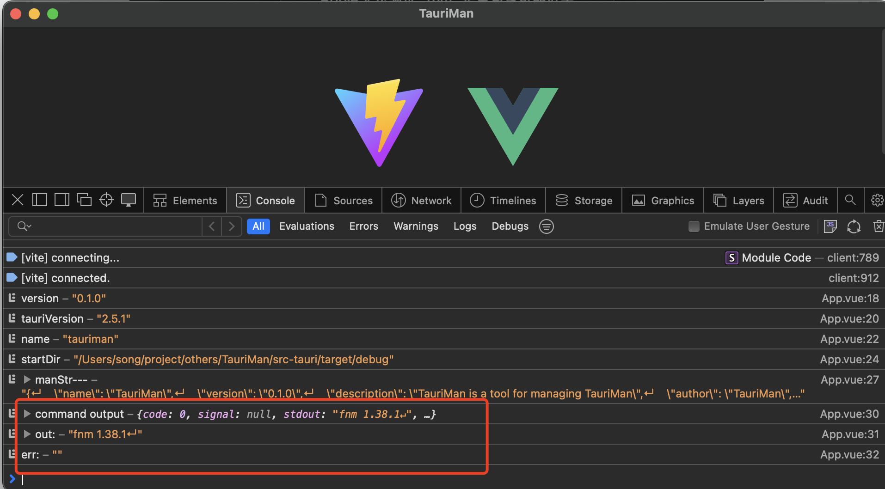Viewport: 885px width, 489px height.
Task: Open source link App.vue:18
Action: click(x=850, y=298)
